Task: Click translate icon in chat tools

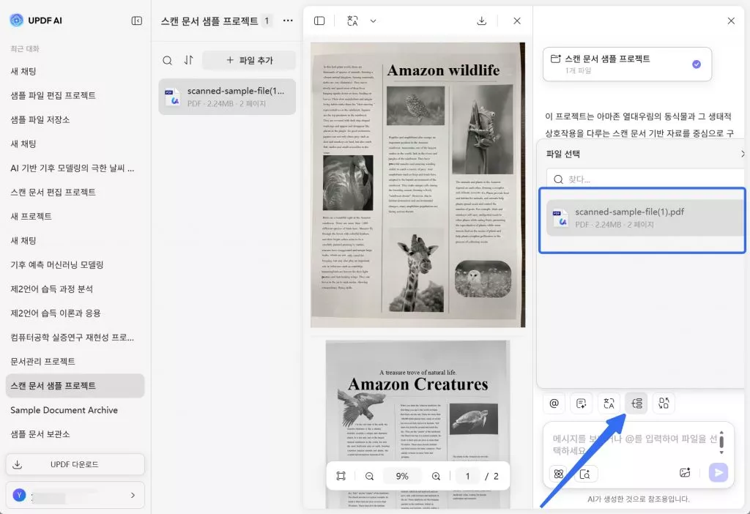Action: click(609, 403)
